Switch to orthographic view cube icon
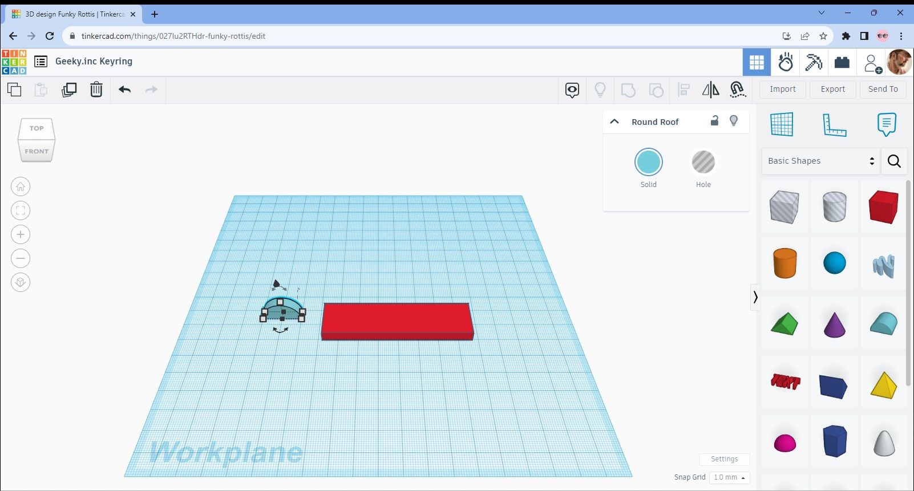This screenshot has width=914, height=491. point(21,282)
